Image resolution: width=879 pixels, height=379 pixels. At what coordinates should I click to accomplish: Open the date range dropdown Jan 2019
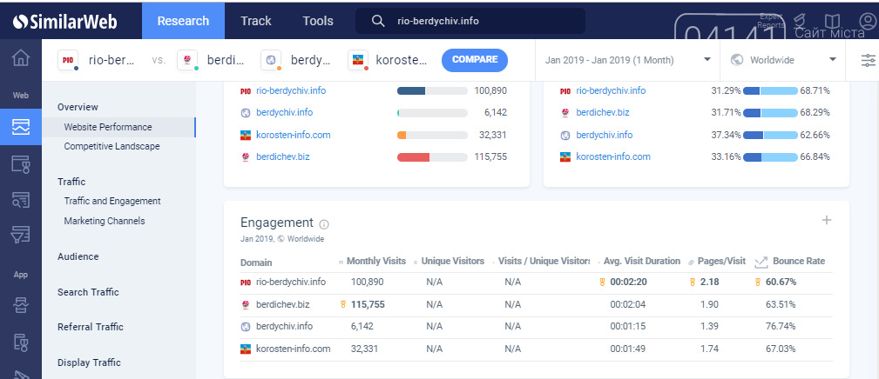627,60
